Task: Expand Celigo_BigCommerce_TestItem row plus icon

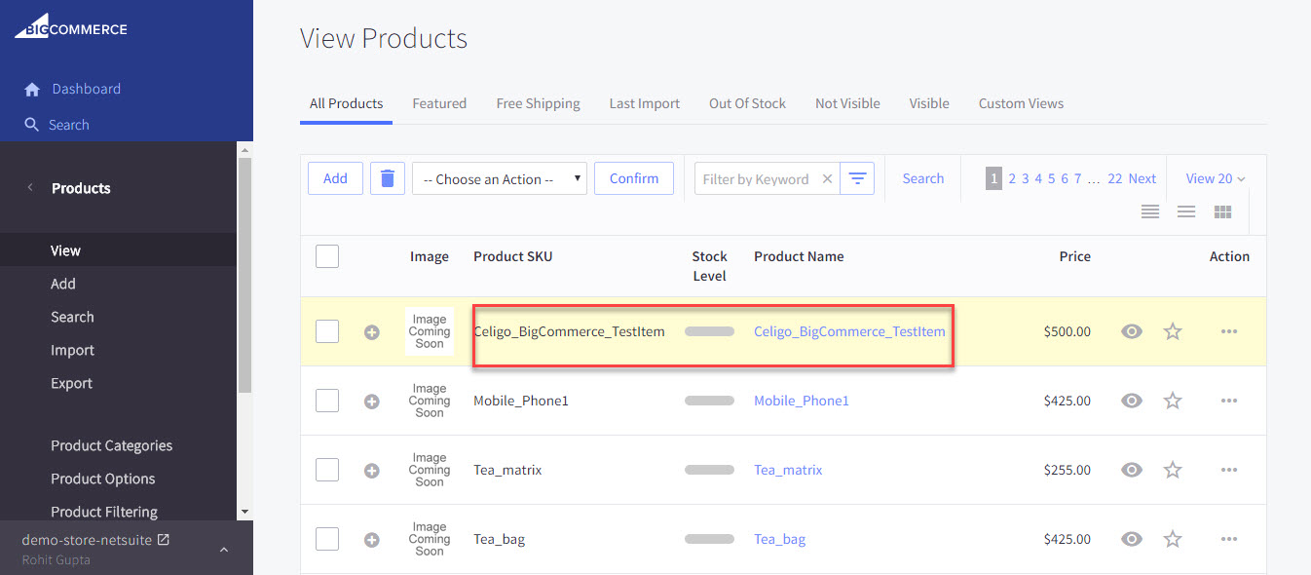Action: 371,332
